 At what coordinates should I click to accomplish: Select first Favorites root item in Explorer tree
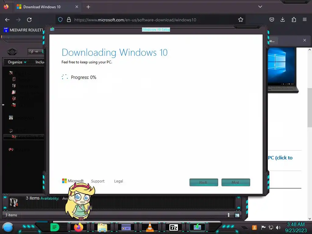click(20, 73)
